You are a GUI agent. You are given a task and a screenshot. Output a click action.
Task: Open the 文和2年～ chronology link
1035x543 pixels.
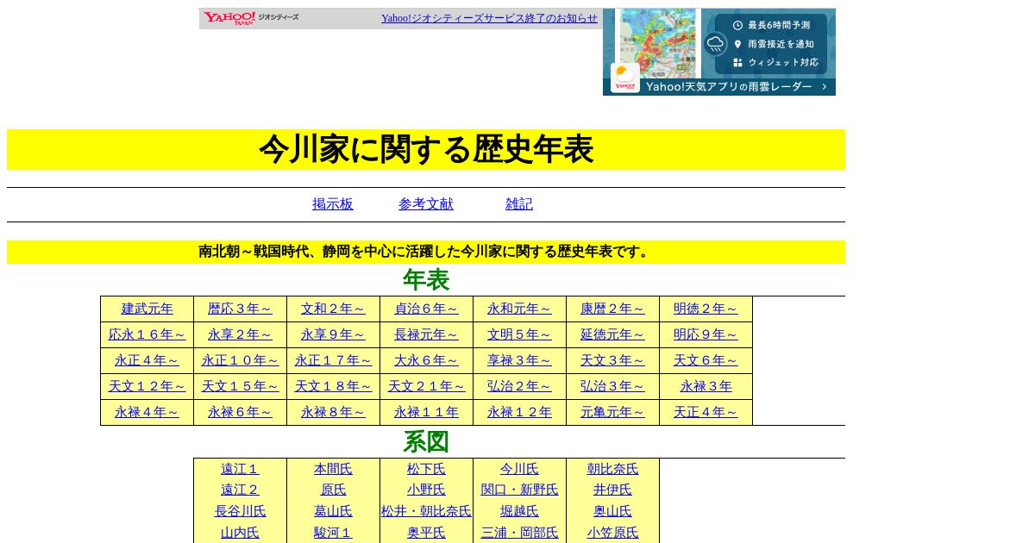pos(334,309)
